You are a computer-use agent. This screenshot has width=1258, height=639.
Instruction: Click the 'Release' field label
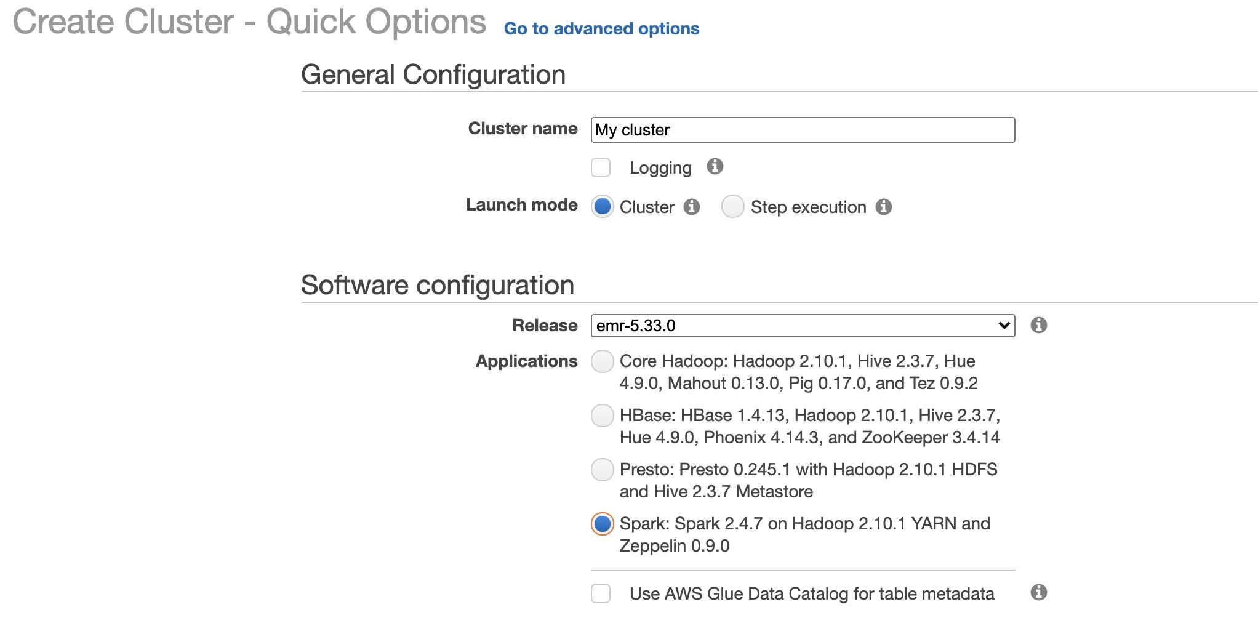[x=545, y=326]
